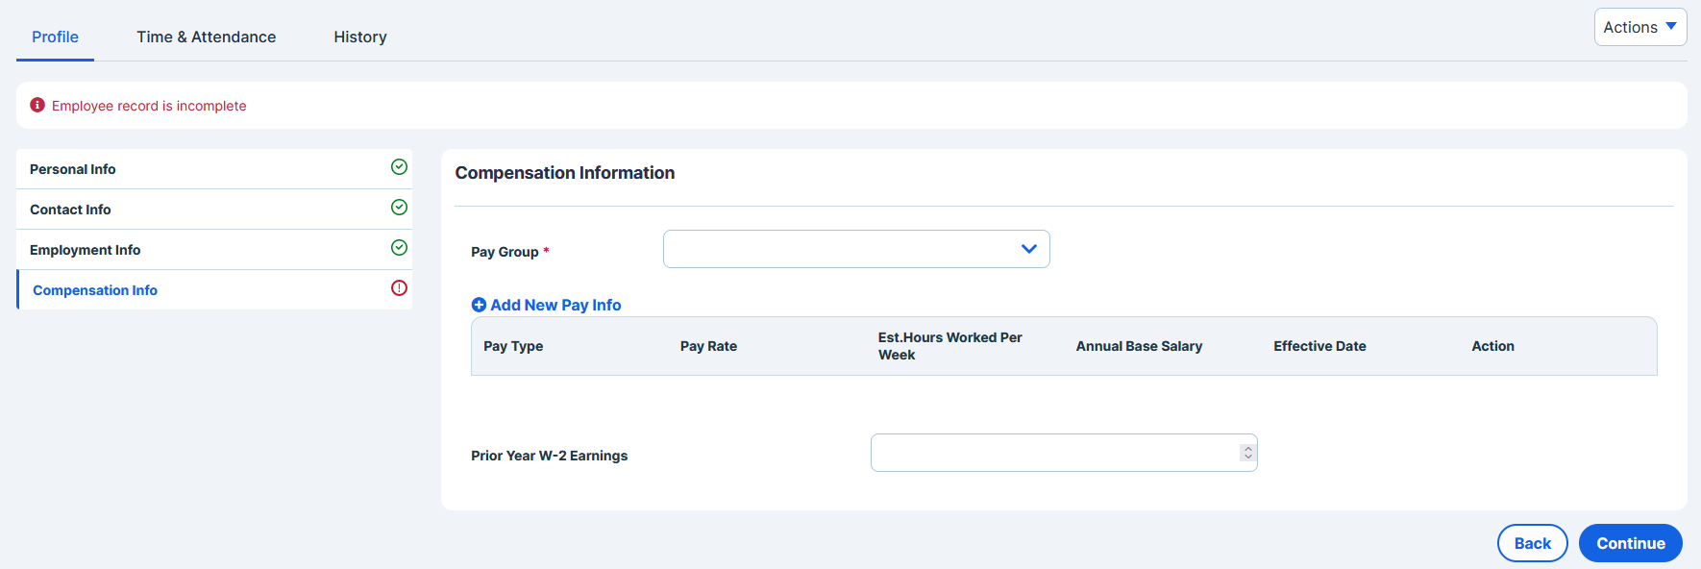The height and width of the screenshot is (569, 1701).
Task: Click the Back button
Action: (x=1532, y=543)
